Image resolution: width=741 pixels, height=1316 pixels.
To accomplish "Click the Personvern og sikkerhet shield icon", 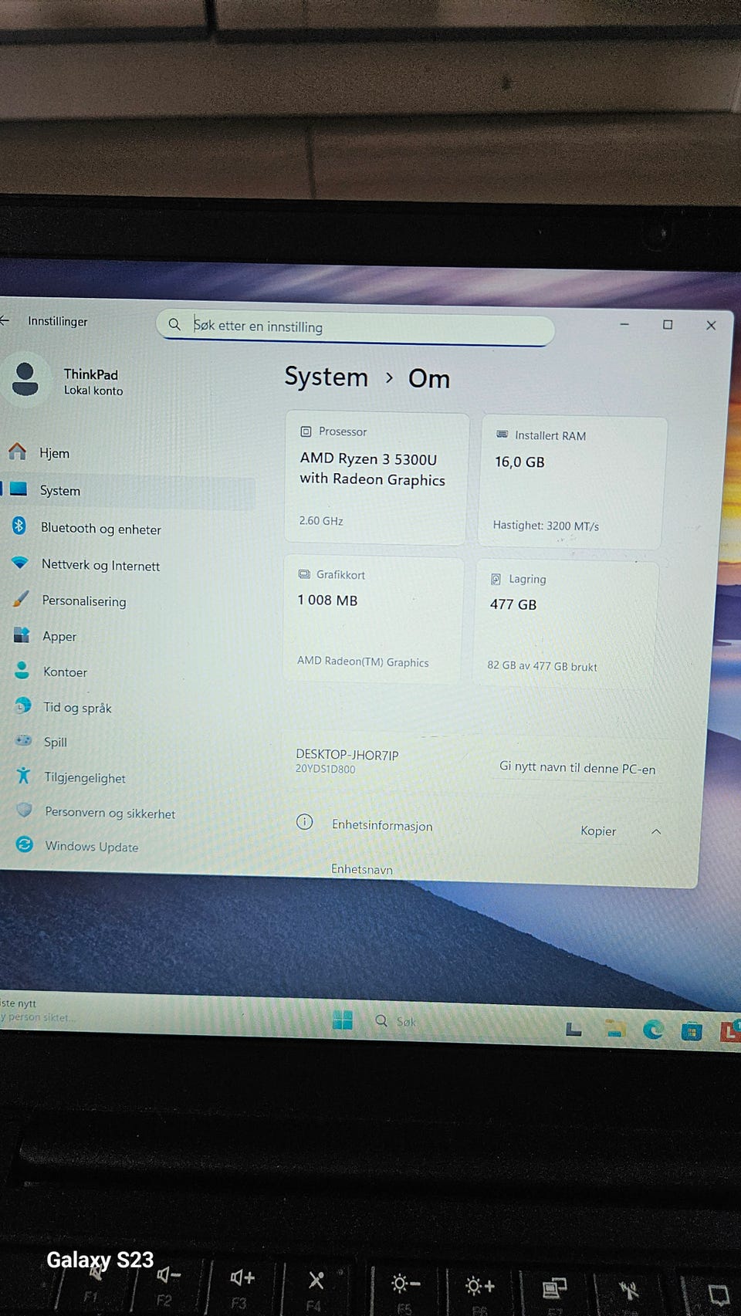I will [25, 810].
